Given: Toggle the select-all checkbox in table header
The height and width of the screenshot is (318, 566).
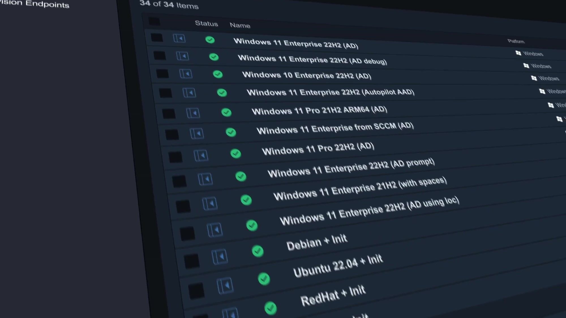Looking at the screenshot, I should (x=154, y=21).
